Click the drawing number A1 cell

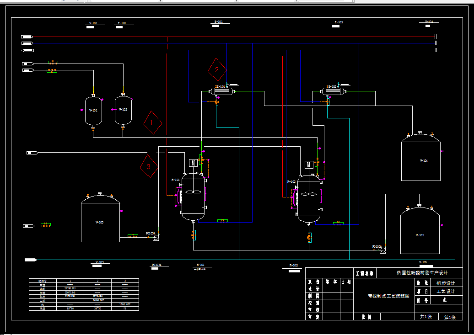[446, 300]
